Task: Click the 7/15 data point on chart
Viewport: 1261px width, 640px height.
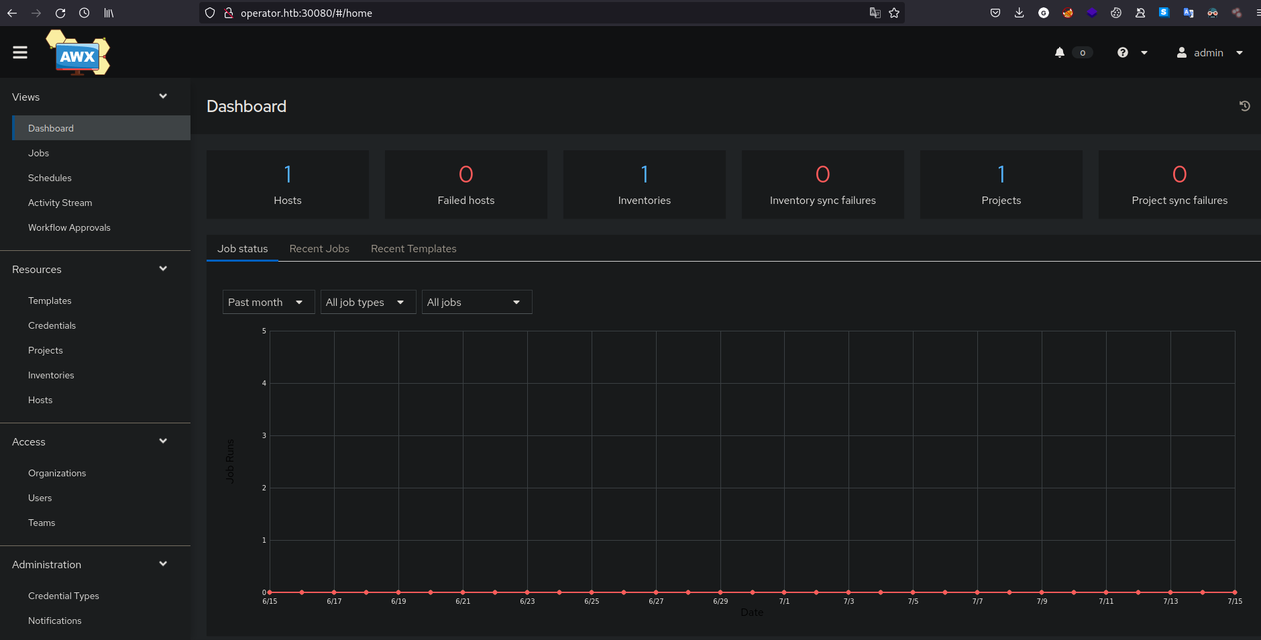Action: point(1235,592)
